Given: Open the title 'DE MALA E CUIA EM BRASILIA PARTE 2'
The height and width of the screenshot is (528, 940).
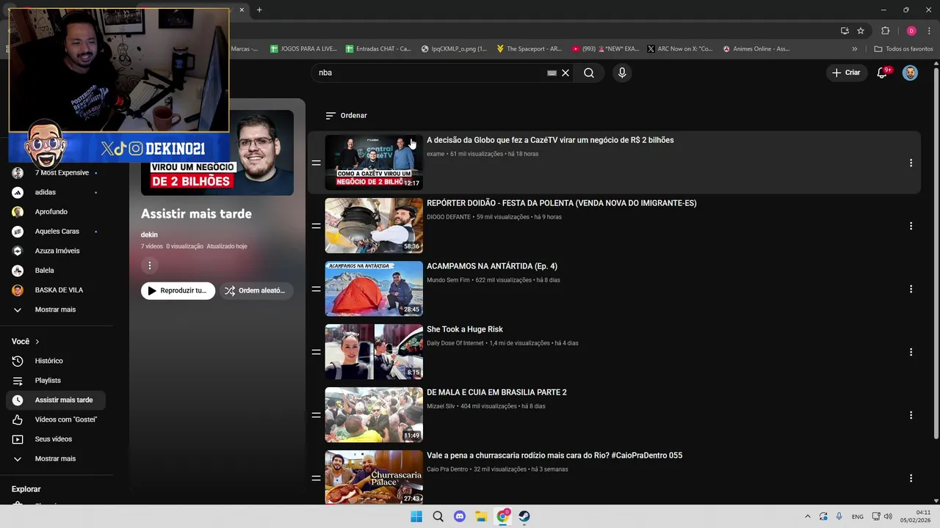Looking at the screenshot, I should point(496,392).
